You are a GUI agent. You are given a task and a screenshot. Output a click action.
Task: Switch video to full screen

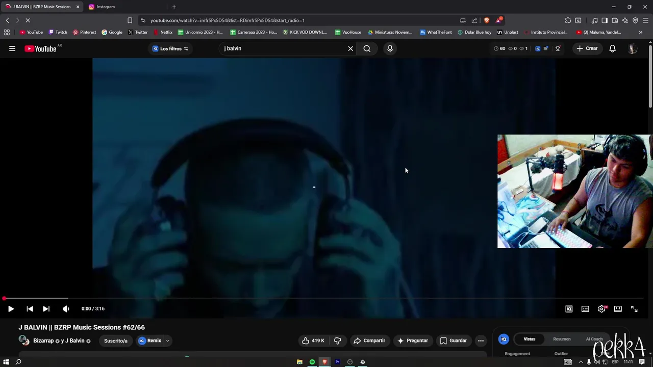pyautogui.click(x=634, y=308)
